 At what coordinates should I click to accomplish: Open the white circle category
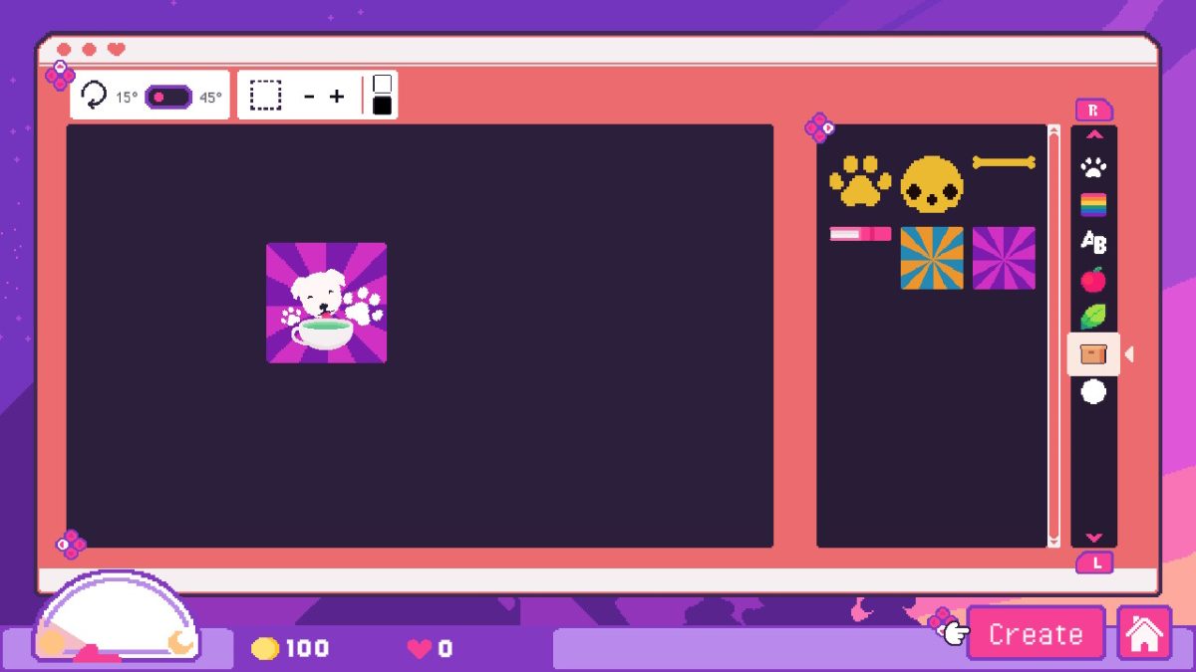click(1093, 391)
